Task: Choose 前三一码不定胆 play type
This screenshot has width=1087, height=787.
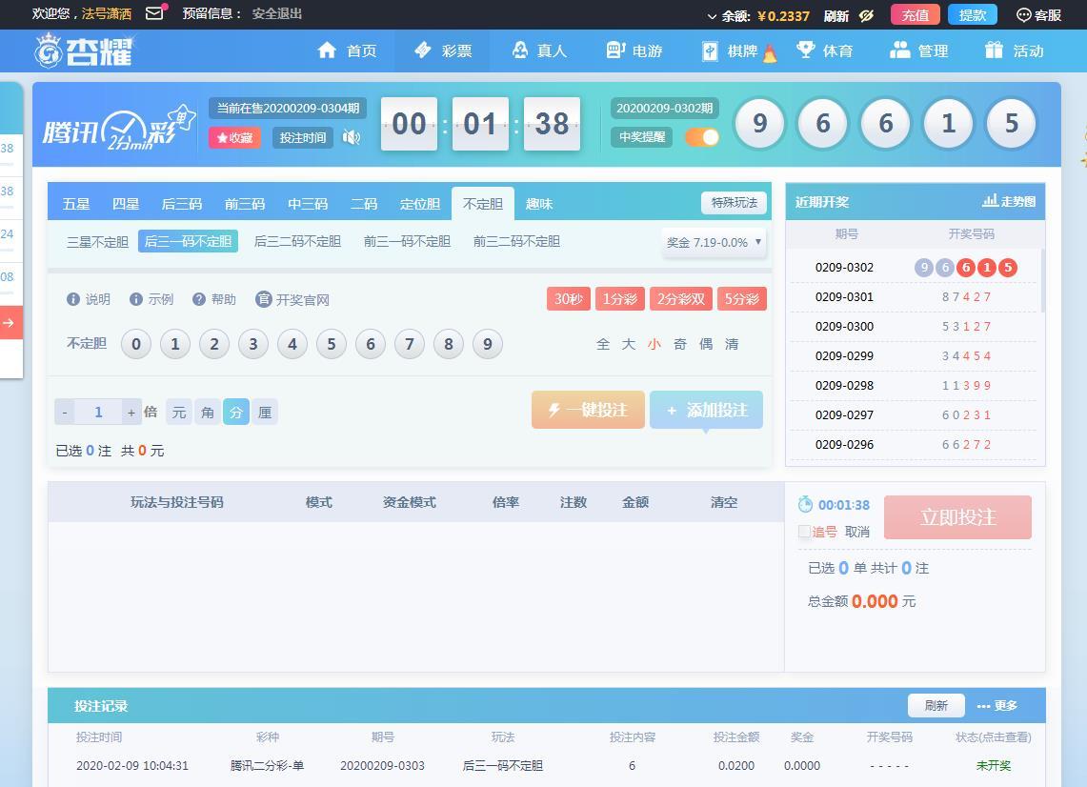Action: coord(407,241)
